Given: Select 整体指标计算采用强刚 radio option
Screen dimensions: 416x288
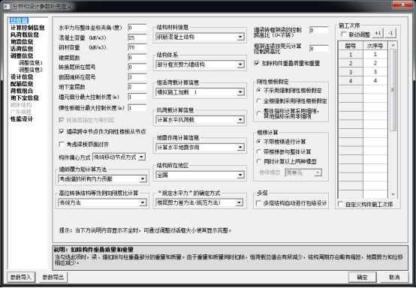Looking at the screenshot, I should tap(258, 113).
